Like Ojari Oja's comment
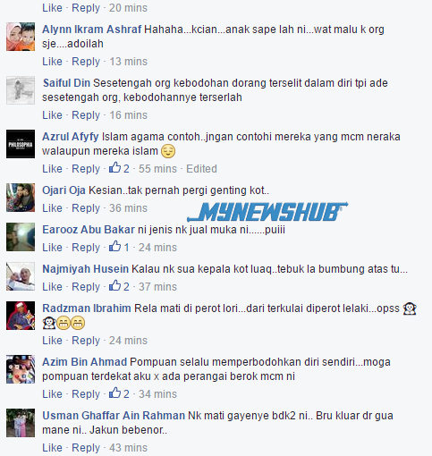The width and height of the screenshot is (432, 456). point(52,208)
